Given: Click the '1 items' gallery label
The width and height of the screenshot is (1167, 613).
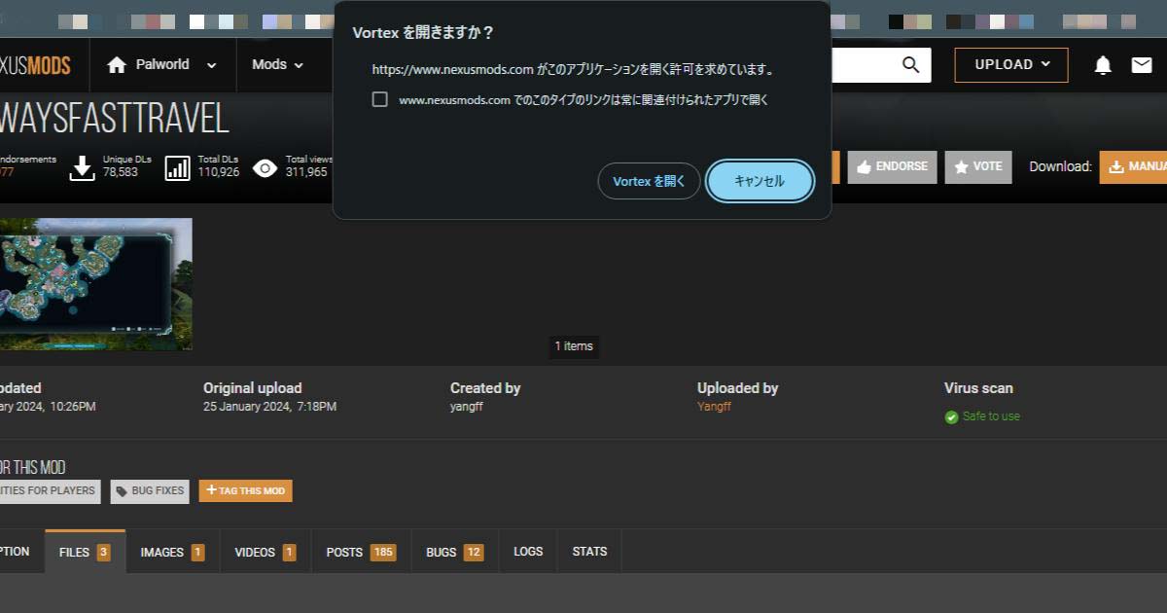Looking at the screenshot, I should 574,346.
